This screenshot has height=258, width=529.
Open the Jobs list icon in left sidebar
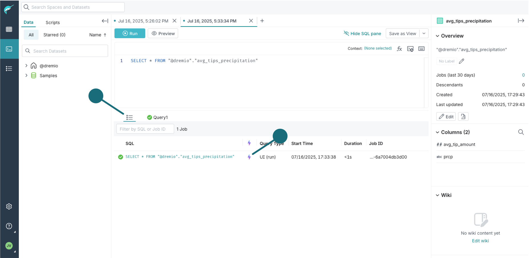(x=9, y=68)
